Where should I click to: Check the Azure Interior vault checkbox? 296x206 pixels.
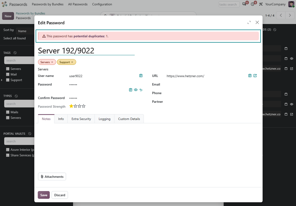8,150
